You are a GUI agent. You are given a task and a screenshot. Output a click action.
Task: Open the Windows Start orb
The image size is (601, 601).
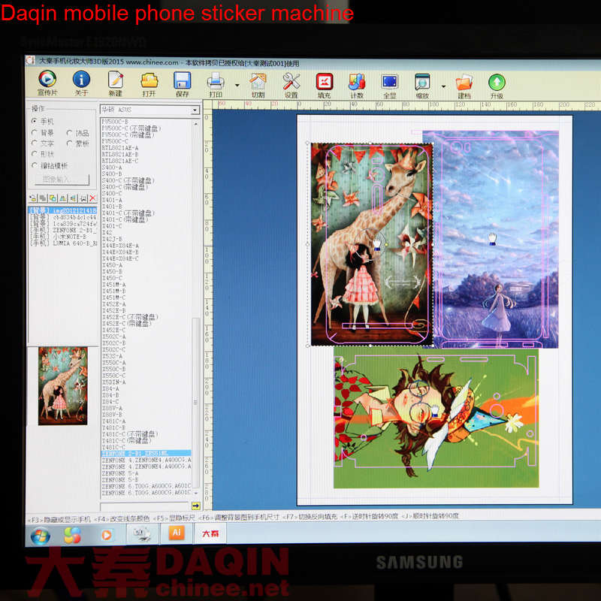pyautogui.click(x=41, y=536)
